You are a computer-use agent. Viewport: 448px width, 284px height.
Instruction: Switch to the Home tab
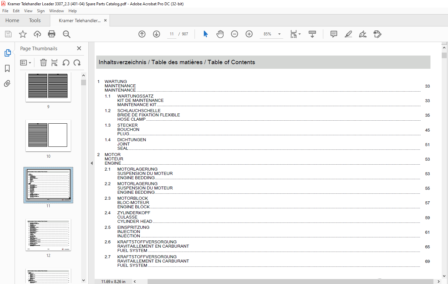coord(12,20)
